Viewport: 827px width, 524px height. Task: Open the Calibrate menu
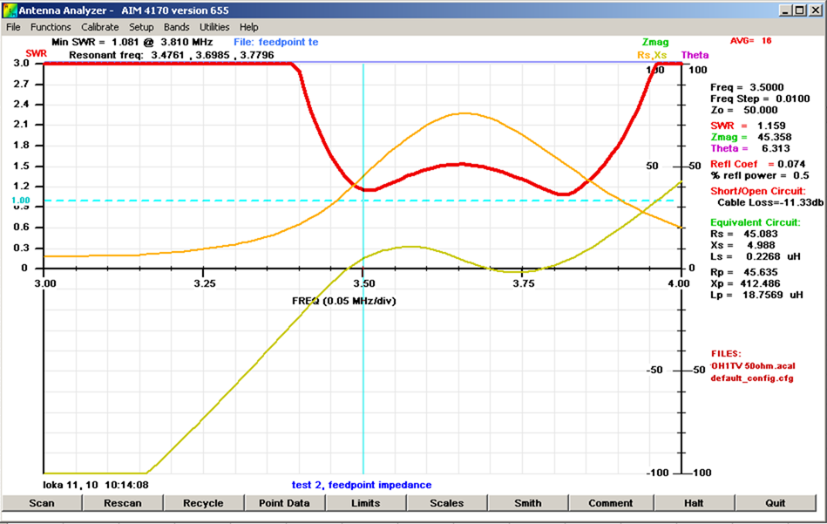pyautogui.click(x=99, y=27)
